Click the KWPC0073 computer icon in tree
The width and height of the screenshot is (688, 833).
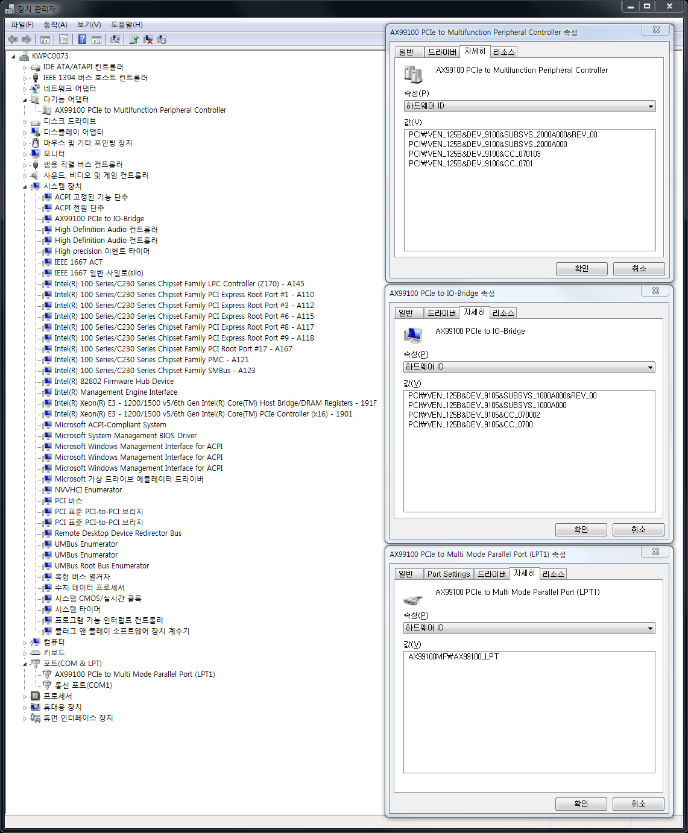24,56
